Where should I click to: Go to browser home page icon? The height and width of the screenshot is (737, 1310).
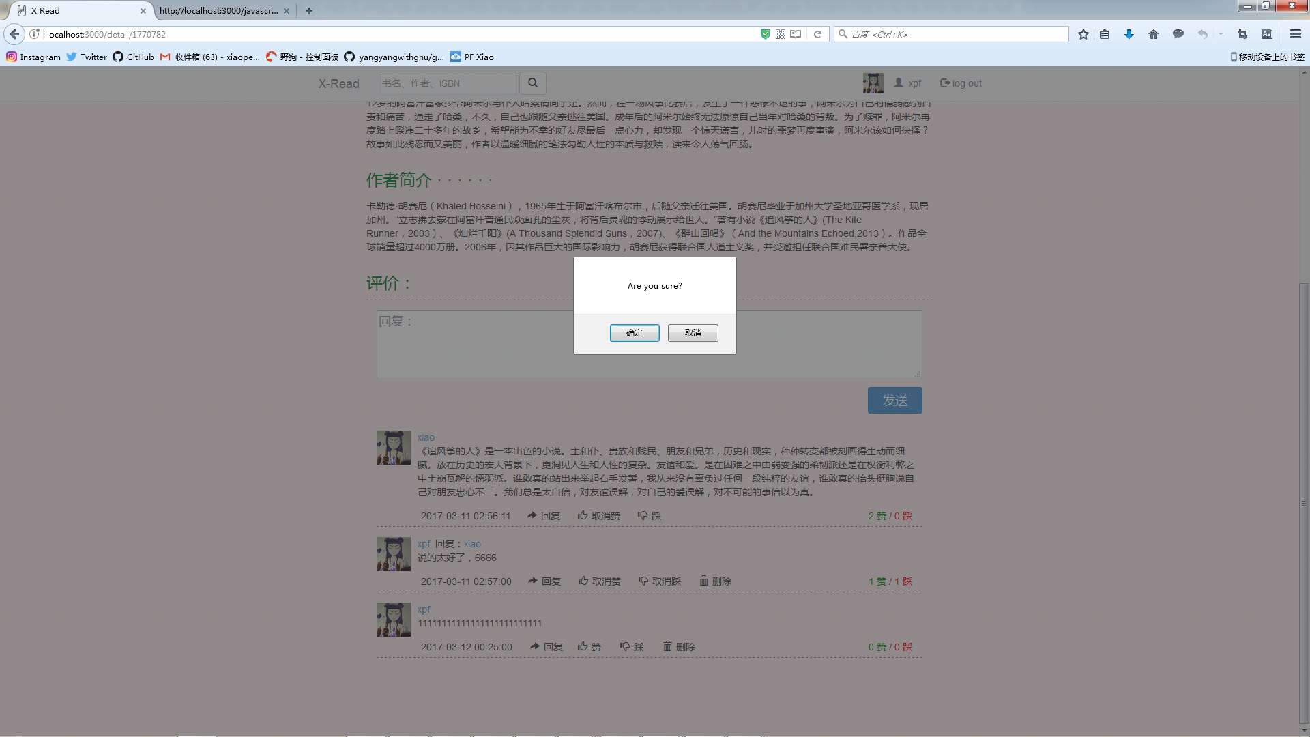point(1154,34)
